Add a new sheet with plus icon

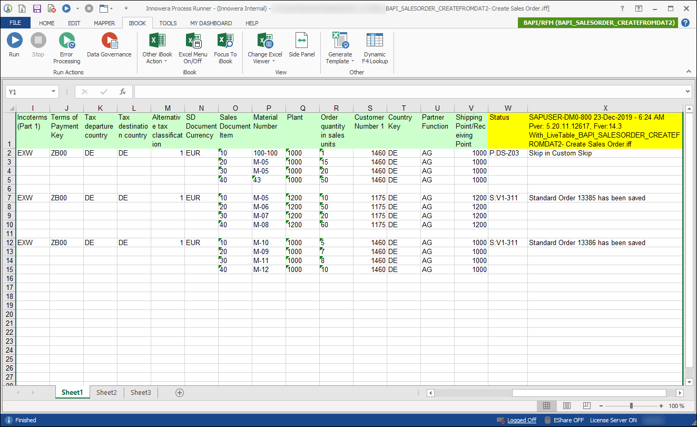click(x=180, y=393)
